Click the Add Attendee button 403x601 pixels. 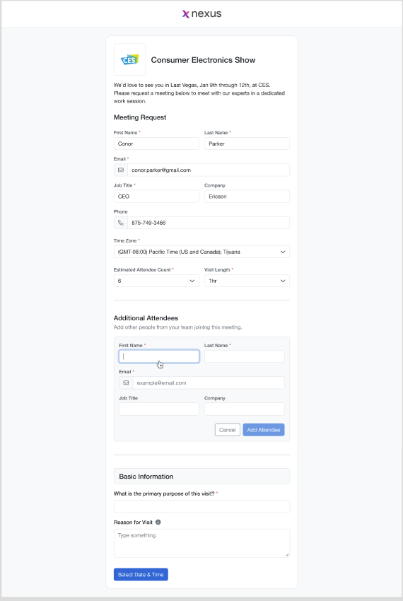264,430
